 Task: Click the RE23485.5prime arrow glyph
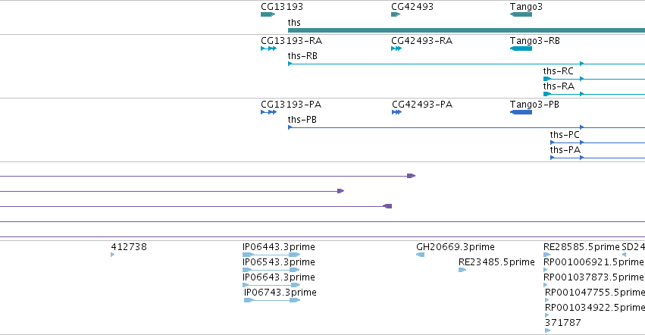tap(462, 270)
